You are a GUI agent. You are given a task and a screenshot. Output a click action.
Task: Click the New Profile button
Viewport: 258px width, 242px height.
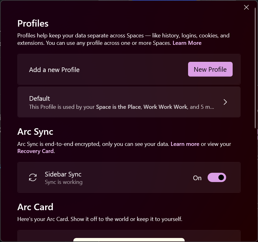click(x=210, y=69)
